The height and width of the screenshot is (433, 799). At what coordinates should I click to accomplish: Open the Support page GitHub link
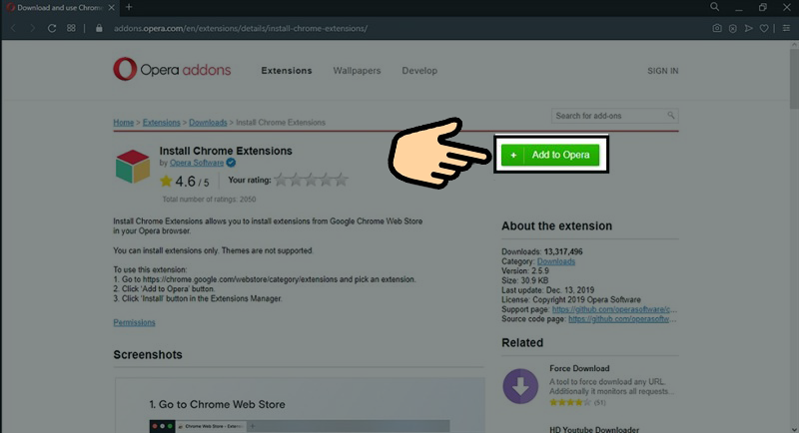click(614, 309)
